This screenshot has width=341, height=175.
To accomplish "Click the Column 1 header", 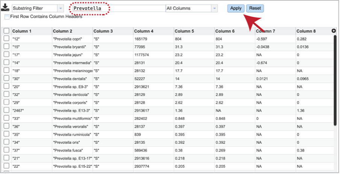I will (22, 31).
